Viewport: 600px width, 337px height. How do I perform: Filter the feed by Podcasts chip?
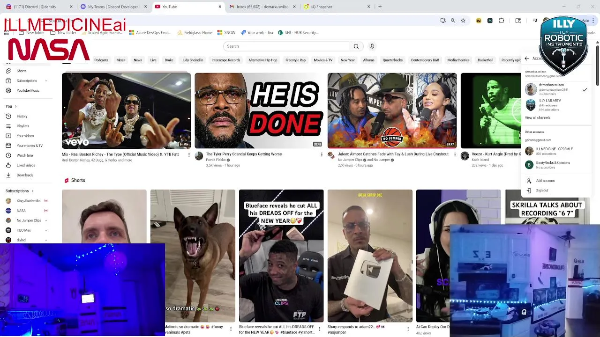click(101, 60)
